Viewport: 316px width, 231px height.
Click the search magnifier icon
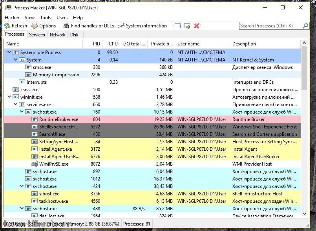click(305, 26)
